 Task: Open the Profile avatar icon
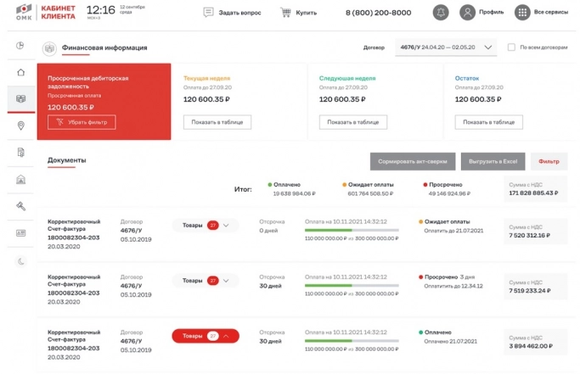pos(467,12)
